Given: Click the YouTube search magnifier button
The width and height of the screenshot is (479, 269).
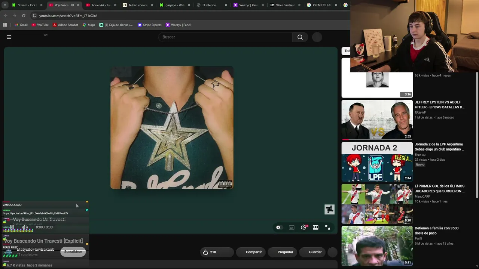Looking at the screenshot, I should click(x=300, y=37).
